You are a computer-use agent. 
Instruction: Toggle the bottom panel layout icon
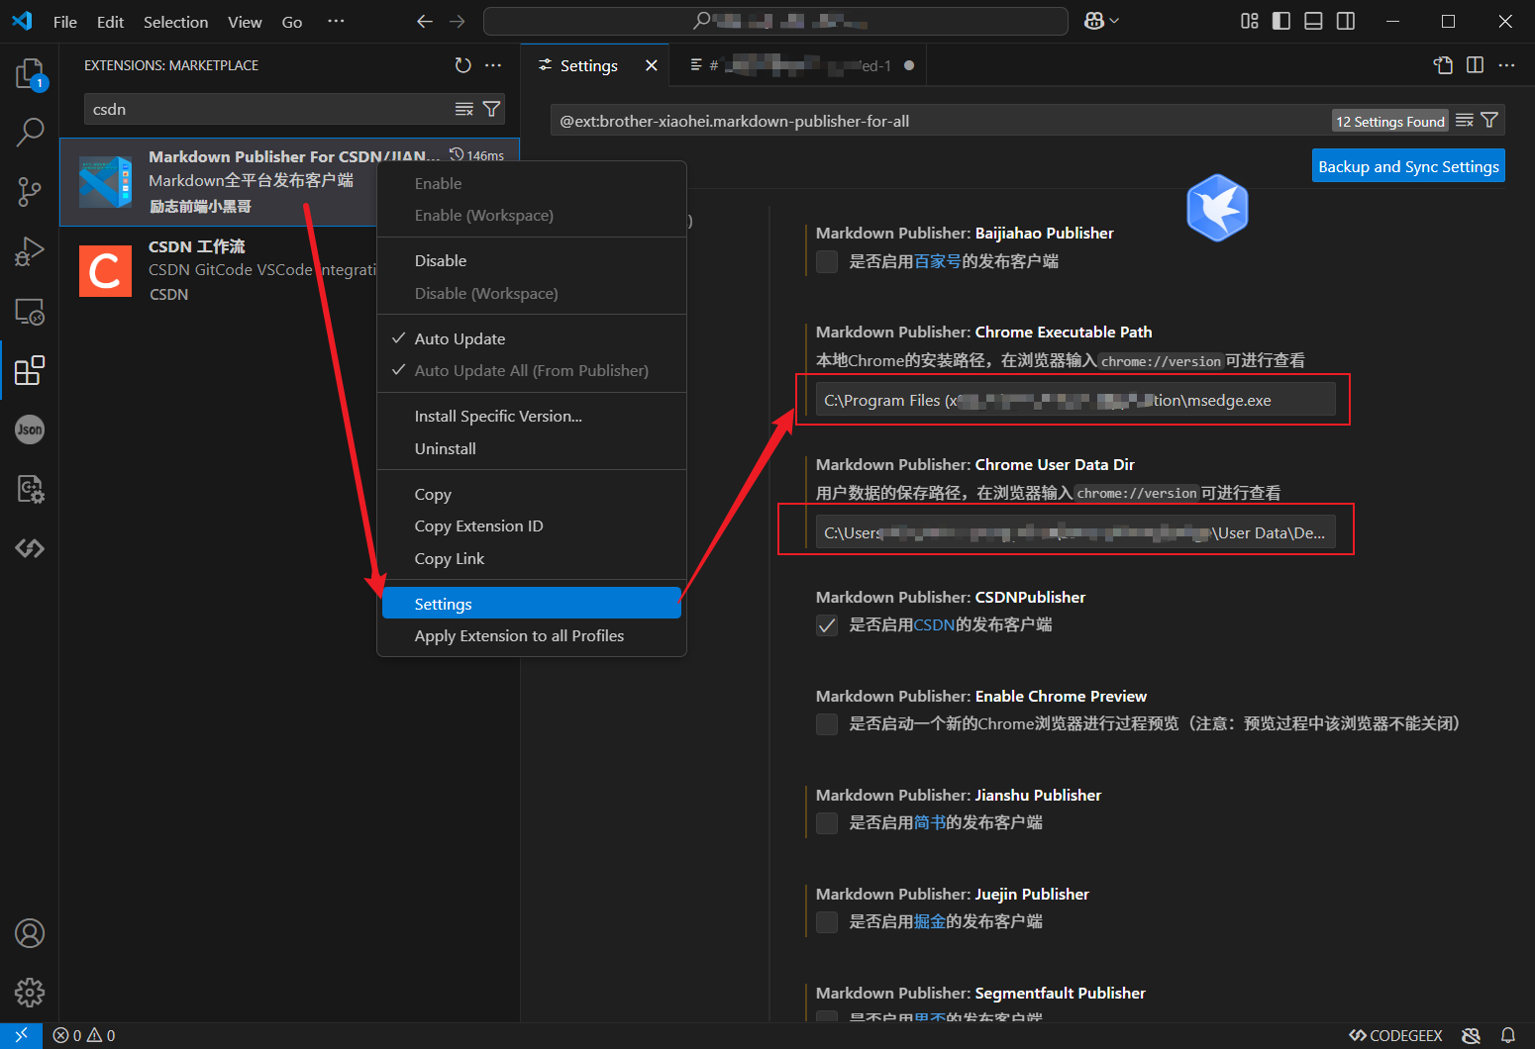coord(1313,22)
